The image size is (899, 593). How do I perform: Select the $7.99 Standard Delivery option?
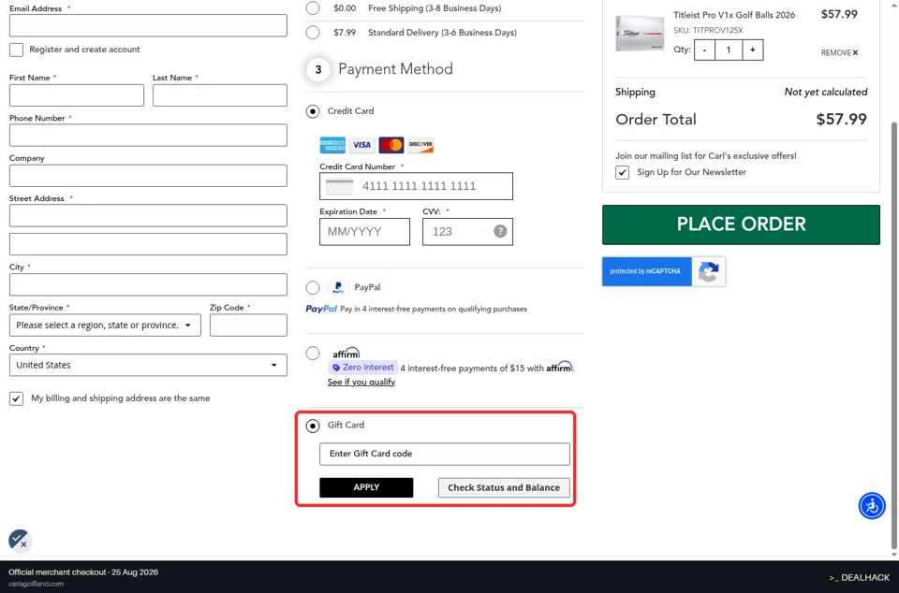(x=313, y=33)
